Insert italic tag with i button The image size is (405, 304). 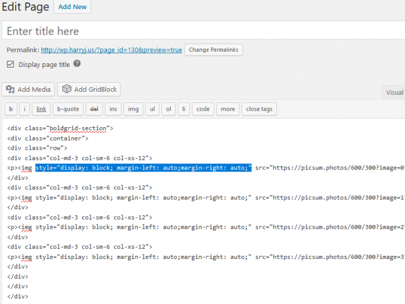click(x=25, y=109)
